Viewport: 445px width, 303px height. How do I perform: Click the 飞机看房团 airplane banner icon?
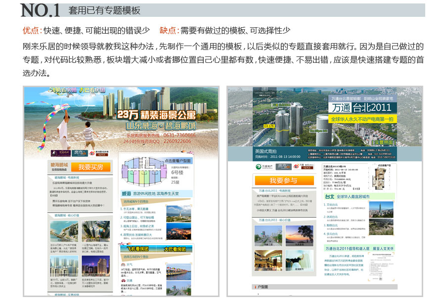click(x=138, y=249)
